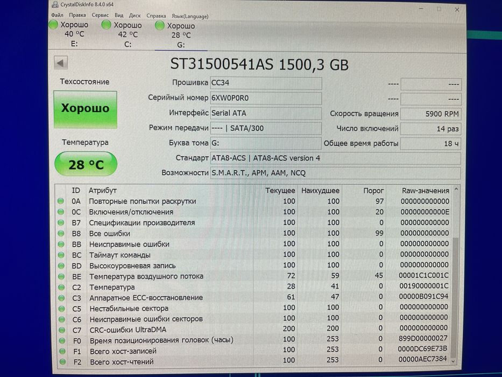Click status dot for attribute BC
This screenshot has height=377, width=502.
tap(61, 255)
